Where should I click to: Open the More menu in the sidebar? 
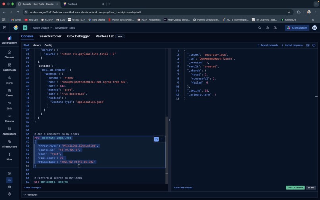(9, 156)
